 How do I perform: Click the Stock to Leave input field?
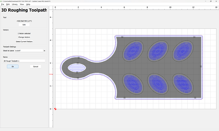pyautogui.click(x=29, y=51)
